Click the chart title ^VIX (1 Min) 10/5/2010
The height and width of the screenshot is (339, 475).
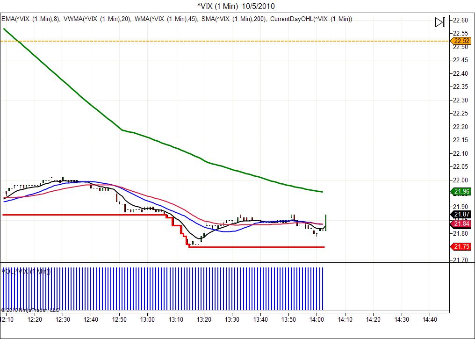pos(236,6)
